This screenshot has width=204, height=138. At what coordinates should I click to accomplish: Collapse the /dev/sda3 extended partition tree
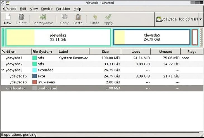tap(3, 70)
